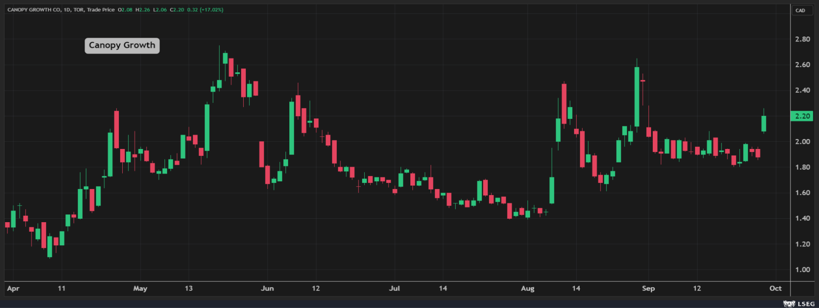
Task: Click the 2.40 price axis label
Action: (x=802, y=90)
